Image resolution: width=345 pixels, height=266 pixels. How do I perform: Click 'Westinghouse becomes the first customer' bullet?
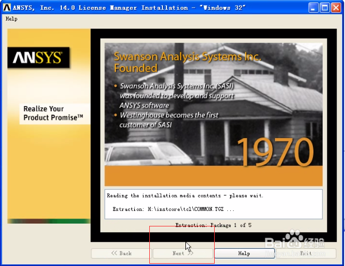click(x=169, y=120)
